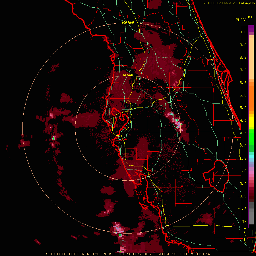The width and height of the screenshot is (256, 256).
Task: Pick the cyan segment of the color bar
Action: pos(251,156)
